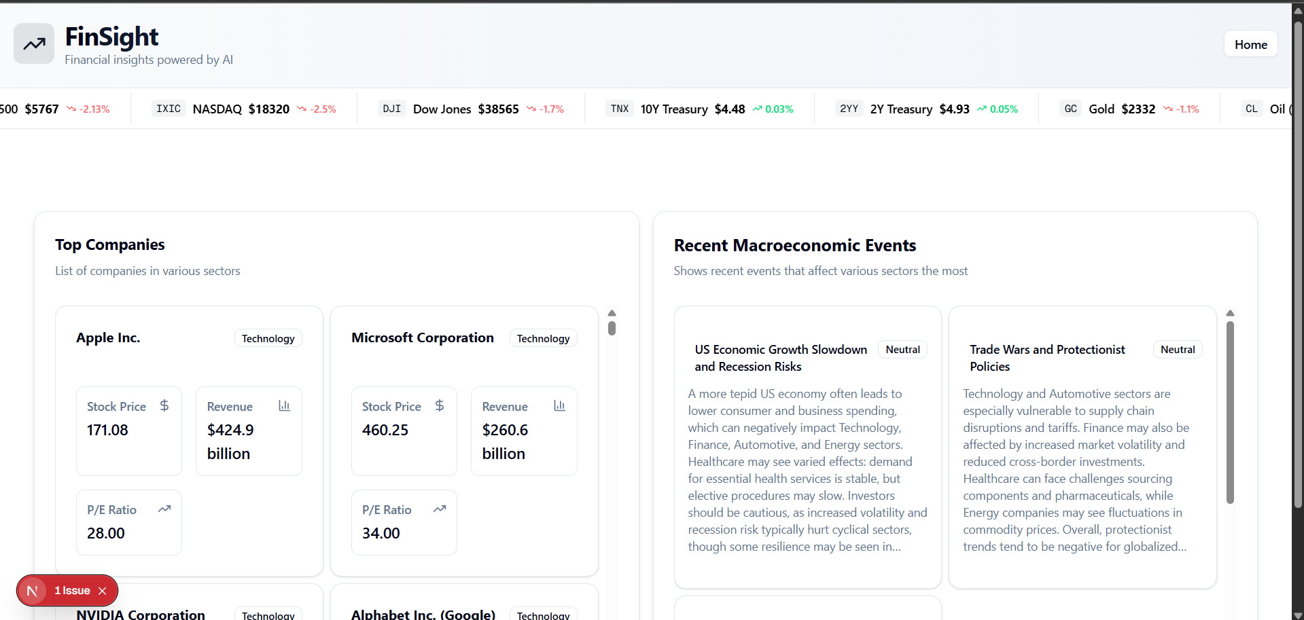Click the main page vertical scrollbar thumb
The image size is (1304, 620).
1298,264
